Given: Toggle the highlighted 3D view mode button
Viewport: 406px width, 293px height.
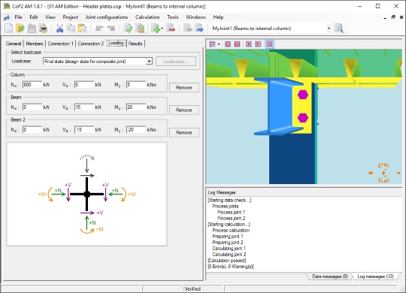Looking at the screenshot, I should pos(269,44).
